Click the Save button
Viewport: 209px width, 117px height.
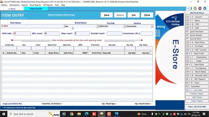tap(107, 15)
